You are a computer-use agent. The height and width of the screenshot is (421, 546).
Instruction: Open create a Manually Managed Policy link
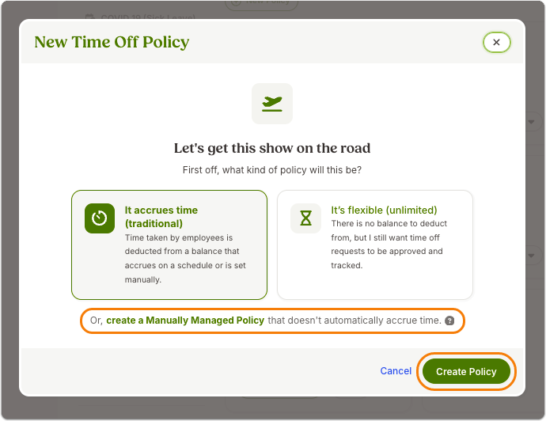[185, 320]
